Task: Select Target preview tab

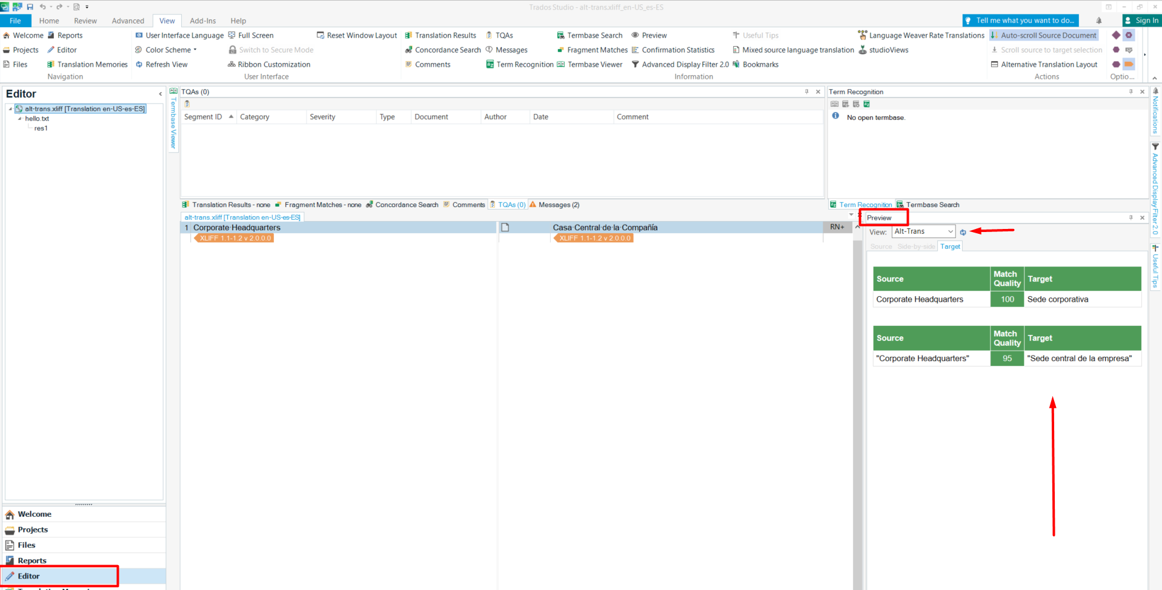Action: pos(950,247)
